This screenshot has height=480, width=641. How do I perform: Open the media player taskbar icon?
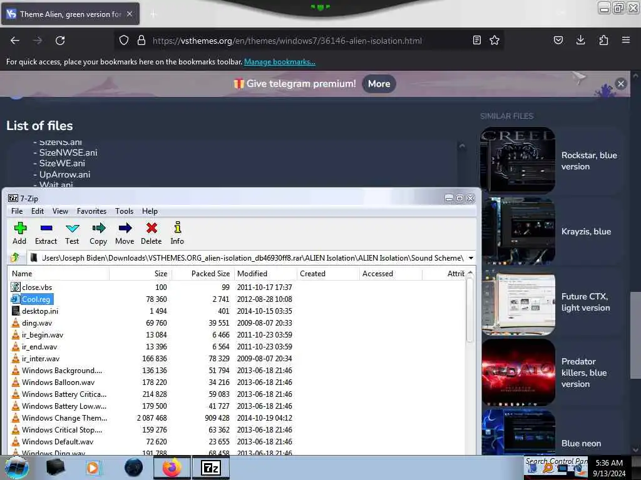coord(93,467)
